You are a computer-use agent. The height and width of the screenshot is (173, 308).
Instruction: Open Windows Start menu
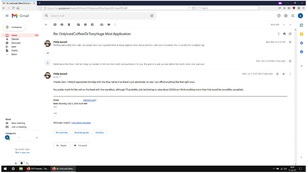5,169
